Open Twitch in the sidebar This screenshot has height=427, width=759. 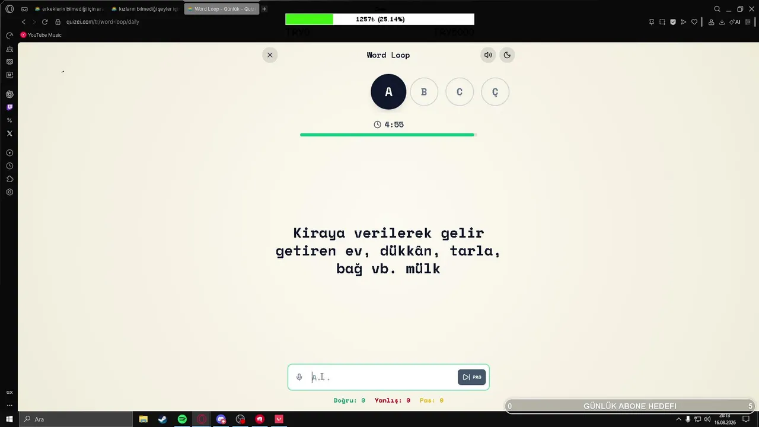coord(9,107)
